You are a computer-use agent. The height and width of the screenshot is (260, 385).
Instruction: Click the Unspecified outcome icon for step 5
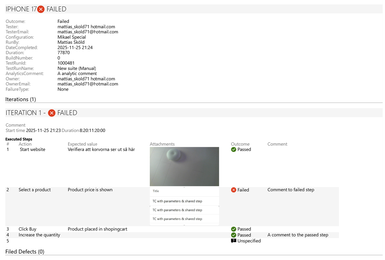click(x=234, y=241)
